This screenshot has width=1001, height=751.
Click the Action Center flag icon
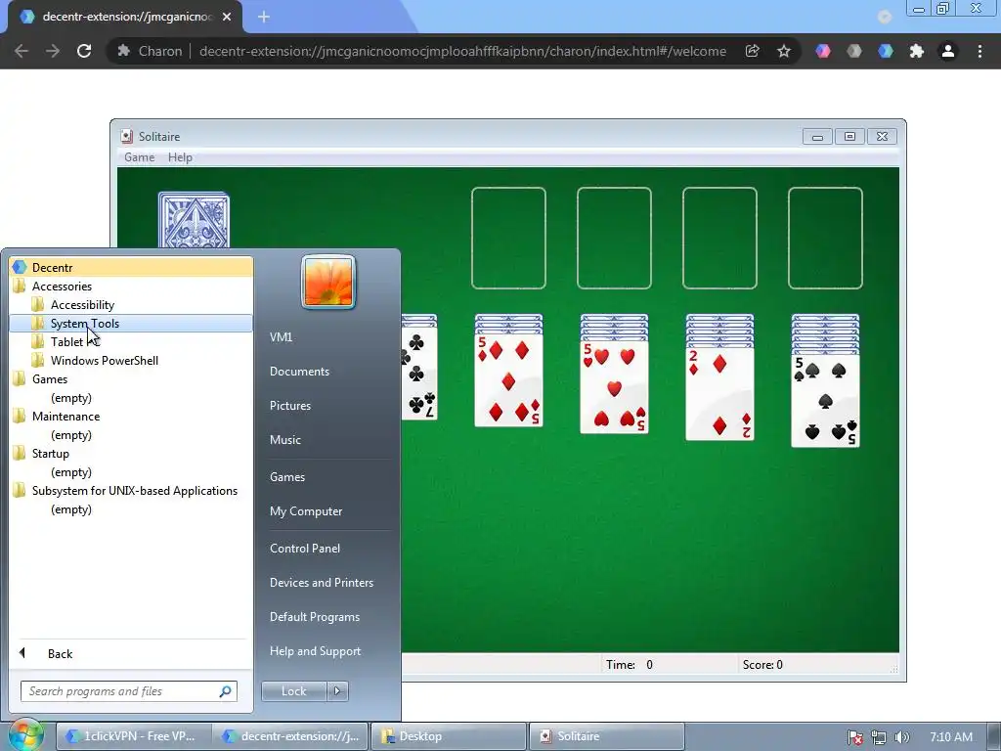pyautogui.click(x=854, y=737)
